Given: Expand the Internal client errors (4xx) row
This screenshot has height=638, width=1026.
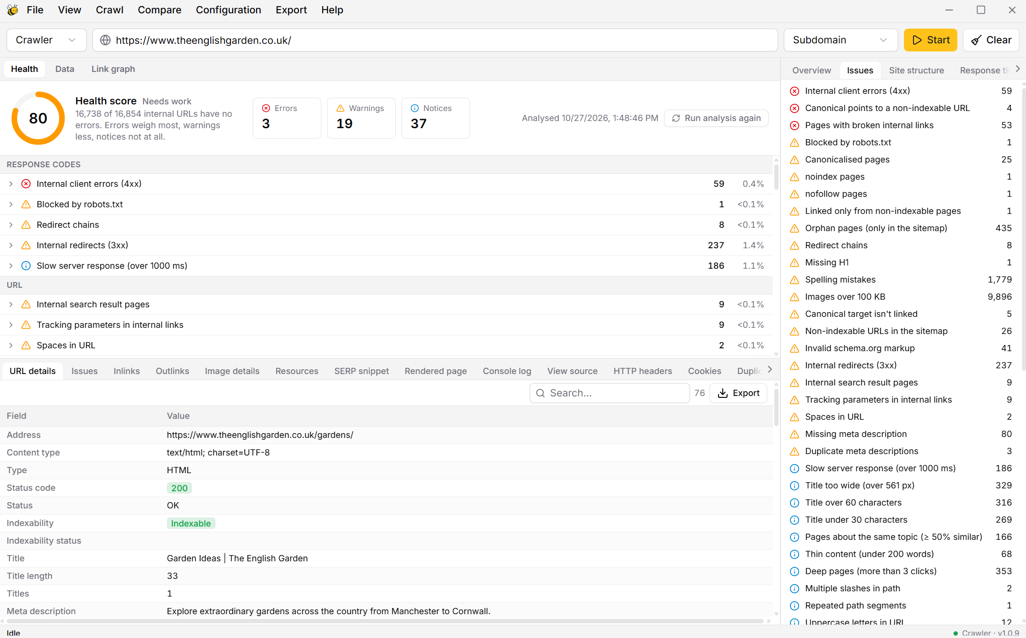Looking at the screenshot, I should click(11, 184).
